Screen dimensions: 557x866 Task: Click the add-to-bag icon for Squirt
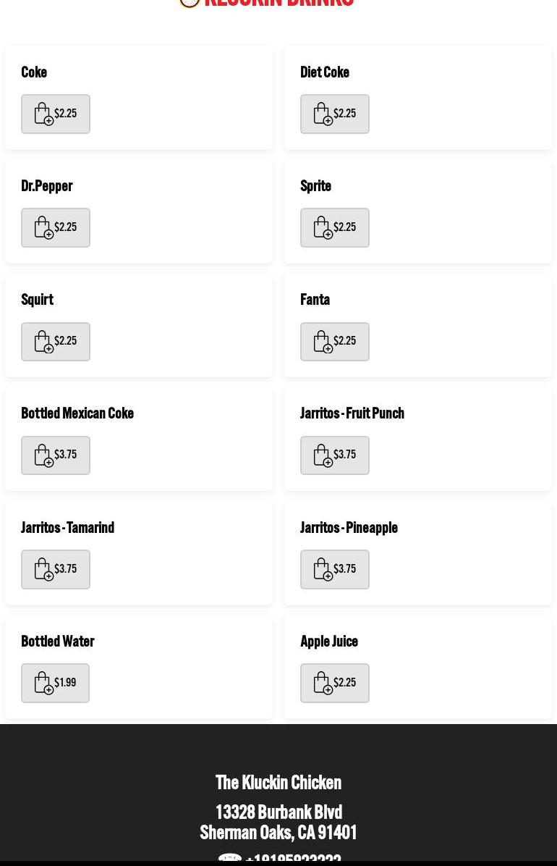43,341
